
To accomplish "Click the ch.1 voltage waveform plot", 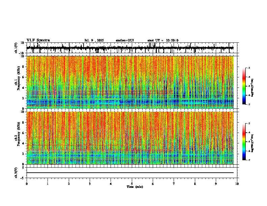I will 130,48.
